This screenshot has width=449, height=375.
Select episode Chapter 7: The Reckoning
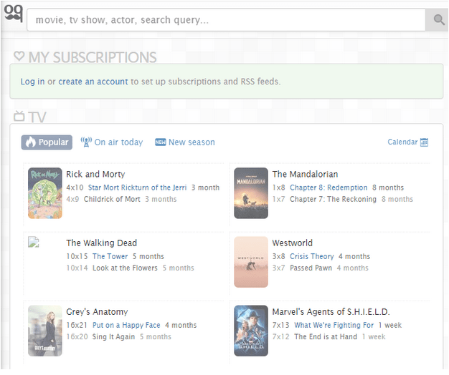[333, 199]
